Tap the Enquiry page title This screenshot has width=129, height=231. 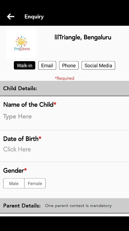[x=34, y=17]
